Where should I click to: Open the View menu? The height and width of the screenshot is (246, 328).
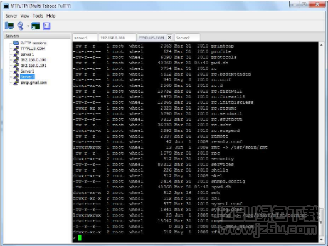(x=24, y=16)
